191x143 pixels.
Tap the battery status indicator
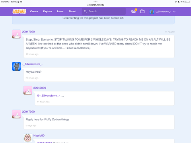click(x=188, y=2)
